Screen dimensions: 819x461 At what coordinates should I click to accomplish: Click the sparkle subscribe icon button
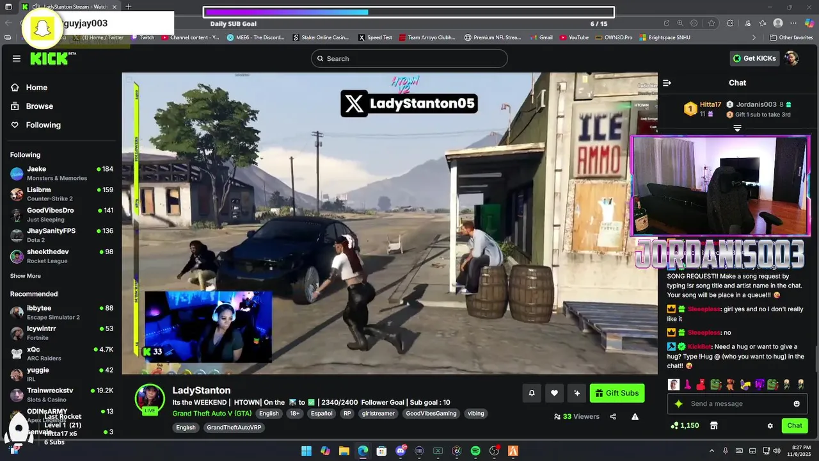pyautogui.click(x=576, y=393)
